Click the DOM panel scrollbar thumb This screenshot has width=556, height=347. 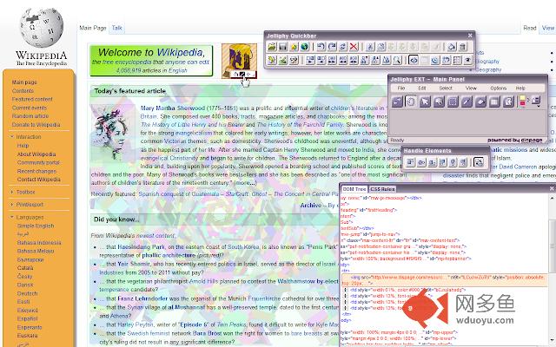click(553, 246)
